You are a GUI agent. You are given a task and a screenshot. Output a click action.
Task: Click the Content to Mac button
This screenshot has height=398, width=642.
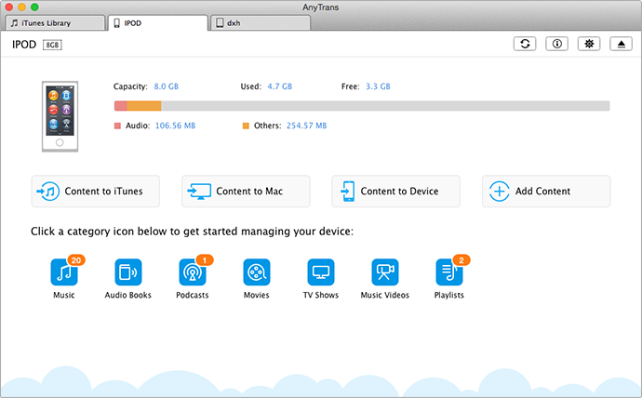click(x=246, y=191)
